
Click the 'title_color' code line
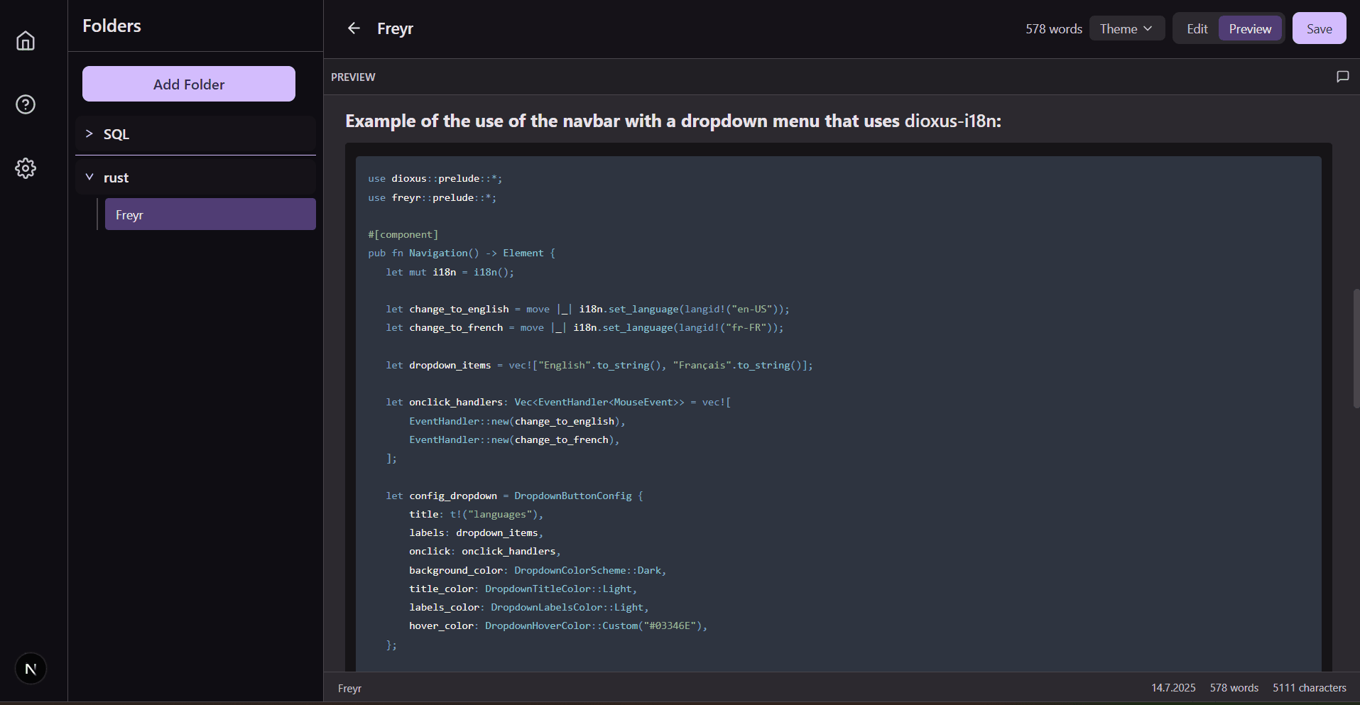523,589
